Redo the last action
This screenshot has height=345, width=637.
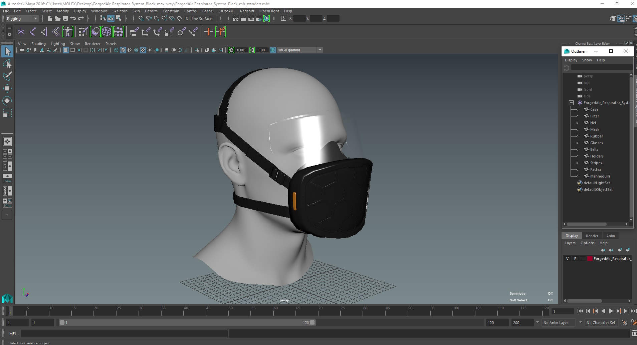pyautogui.click(x=81, y=19)
